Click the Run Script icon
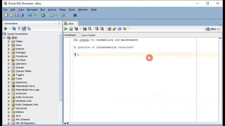Viewport: 225px width, 126px height. pos(71,29)
